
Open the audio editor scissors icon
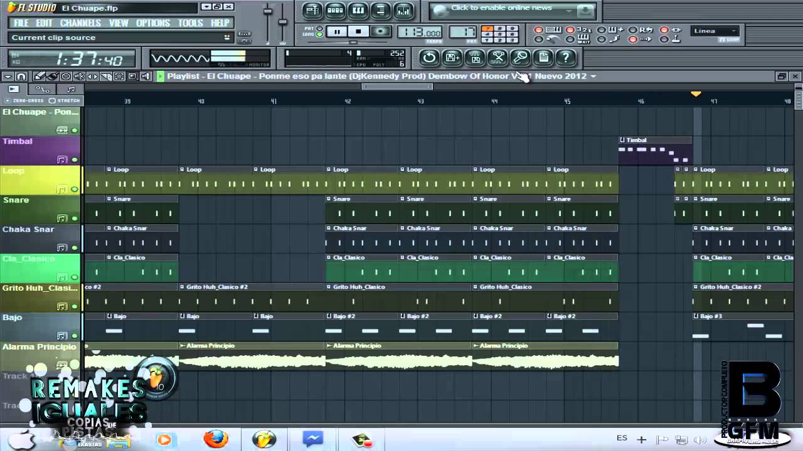click(497, 58)
